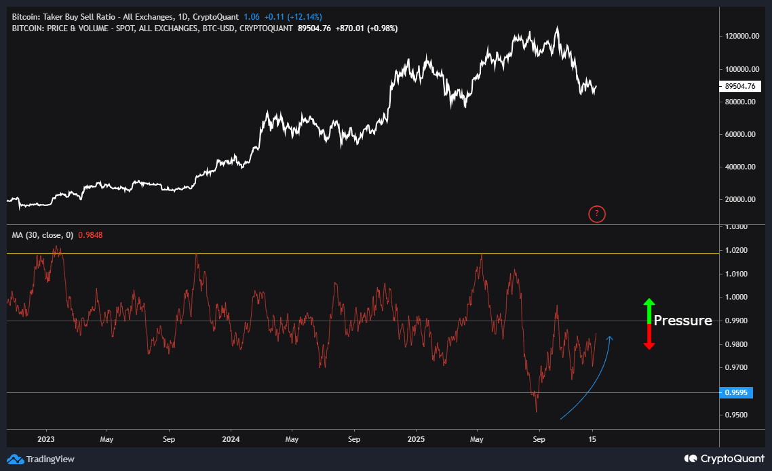Click the red downward pressure arrow

pyautogui.click(x=649, y=337)
